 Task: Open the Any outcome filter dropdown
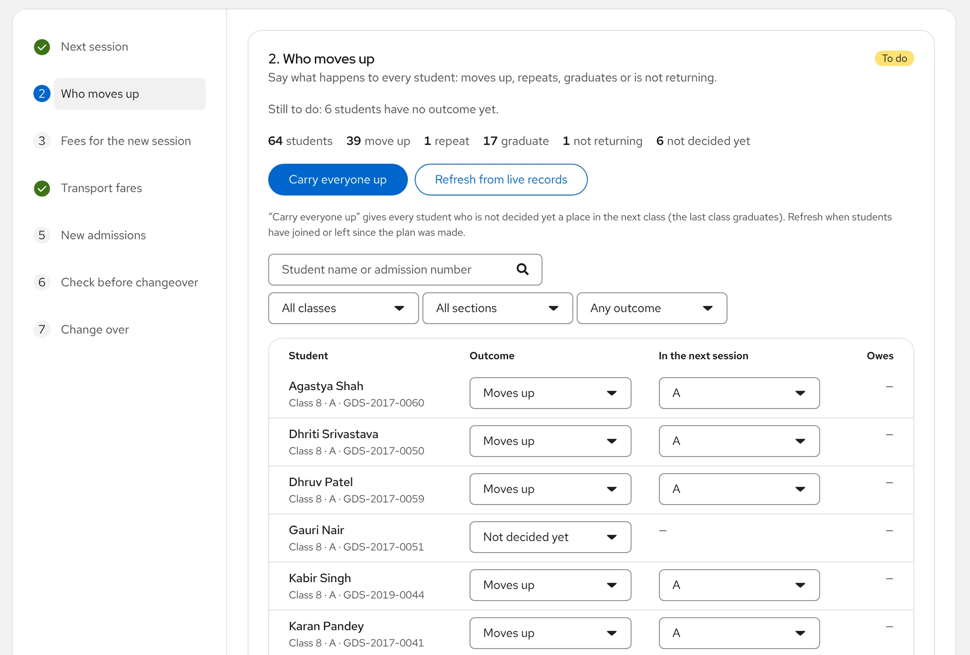pos(652,308)
